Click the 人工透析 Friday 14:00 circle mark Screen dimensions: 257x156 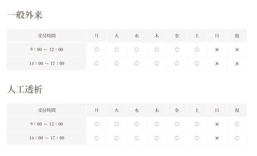pyautogui.click(x=177, y=138)
